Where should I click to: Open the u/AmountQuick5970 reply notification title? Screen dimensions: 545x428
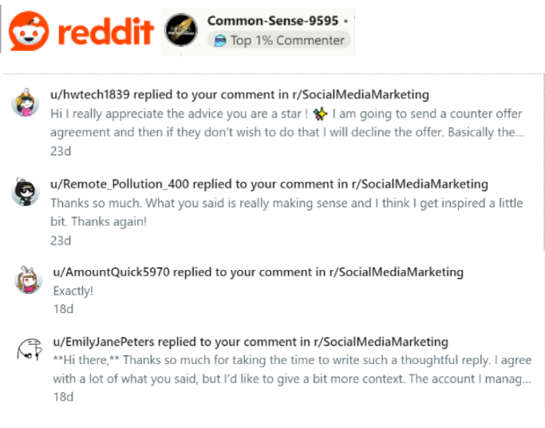(x=258, y=272)
